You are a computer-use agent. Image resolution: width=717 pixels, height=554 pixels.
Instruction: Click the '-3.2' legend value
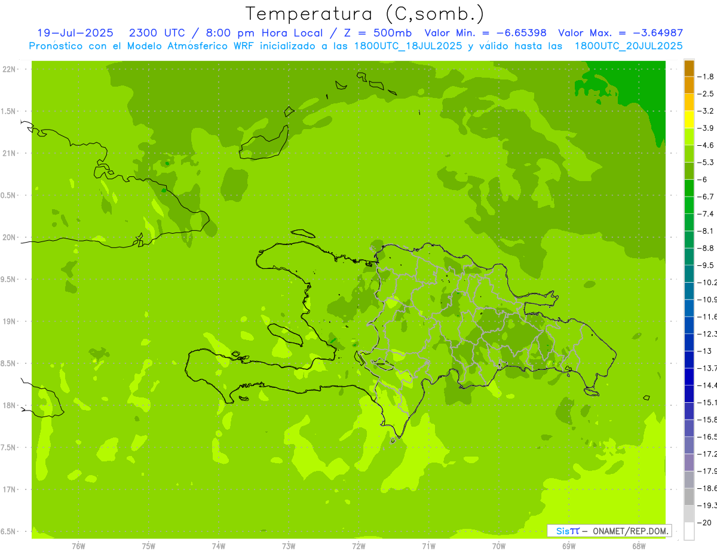[707, 111]
